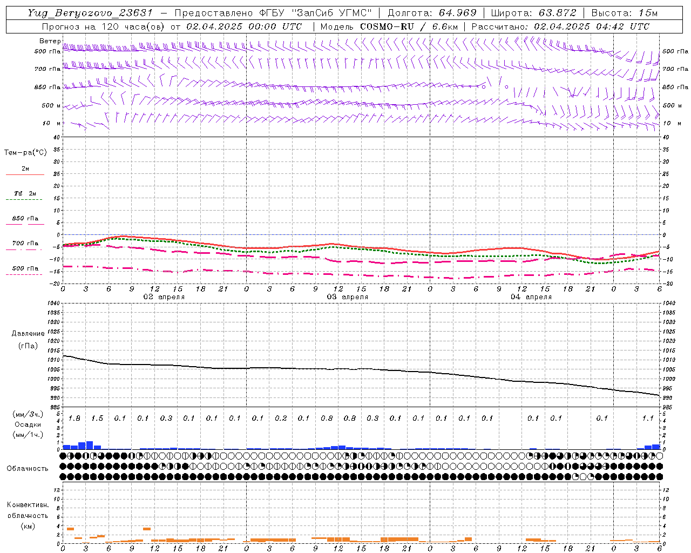Click the '500 м' wind level label on left
The image size is (691, 553).
coord(51,105)
